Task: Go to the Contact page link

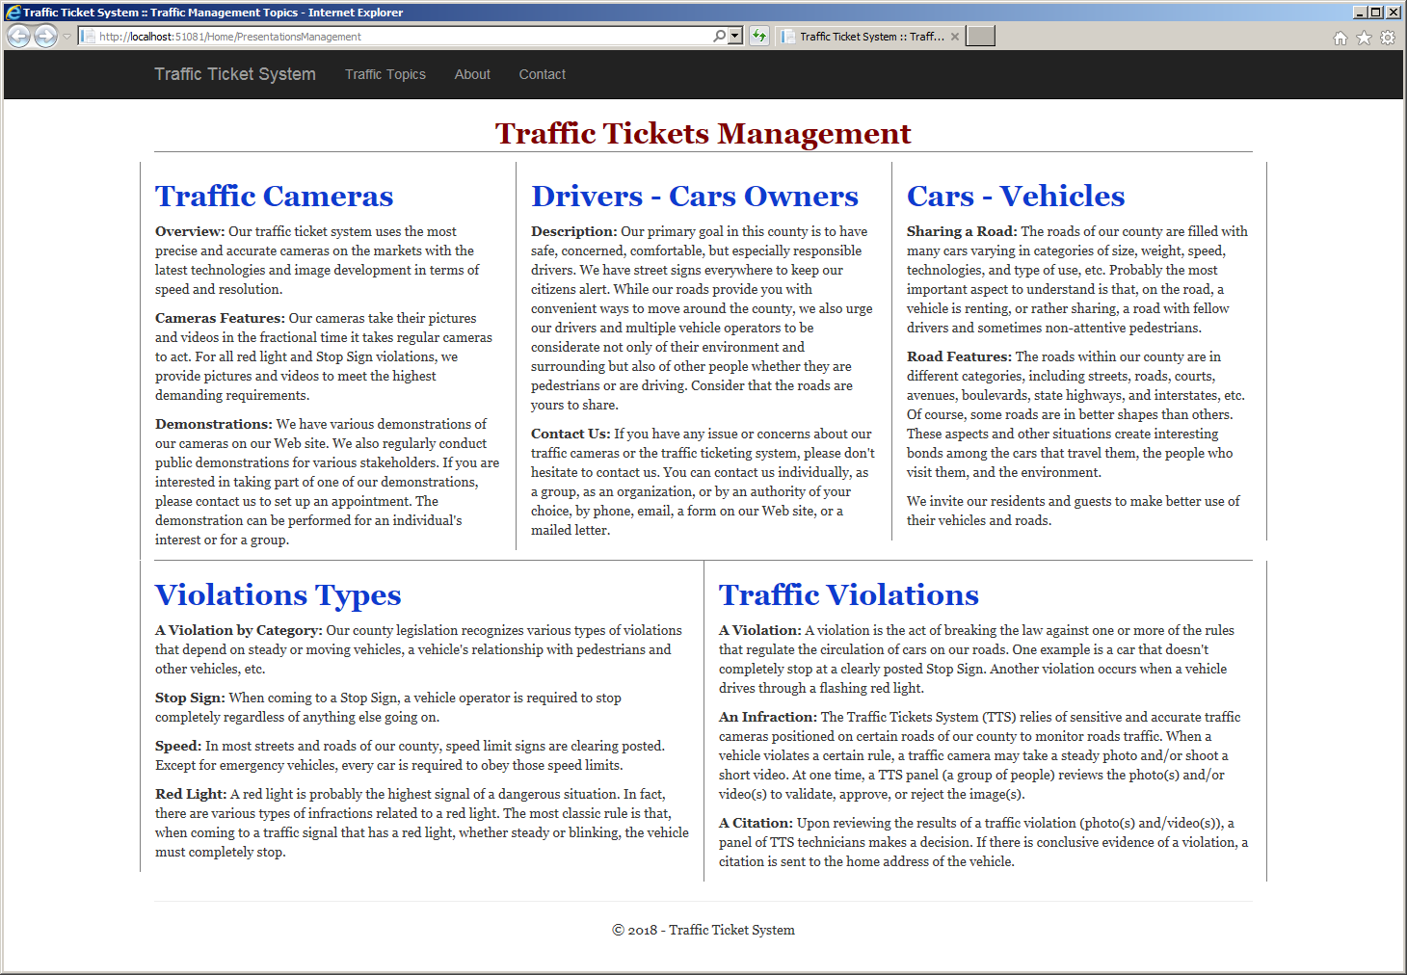Action: pyautogui.click(x=543, y=74)
